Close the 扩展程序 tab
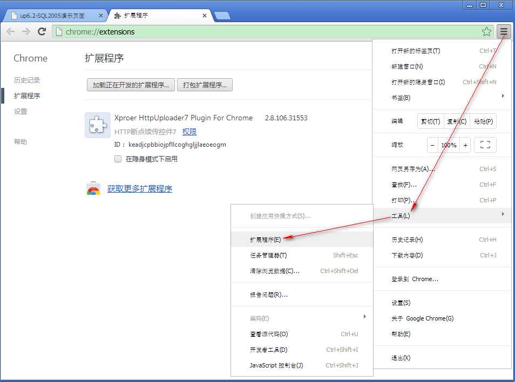The height and width of the screenshot is (382, 515). coord(204,16)
